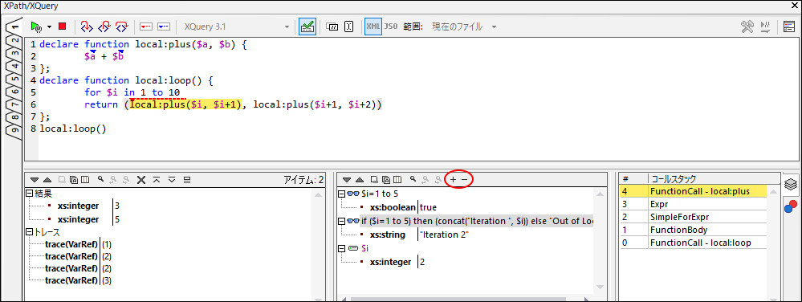This screenshot has height=302, width=802.
Task: Select the last trace(VarRef) row with value (3)
Action: [78, 280]
